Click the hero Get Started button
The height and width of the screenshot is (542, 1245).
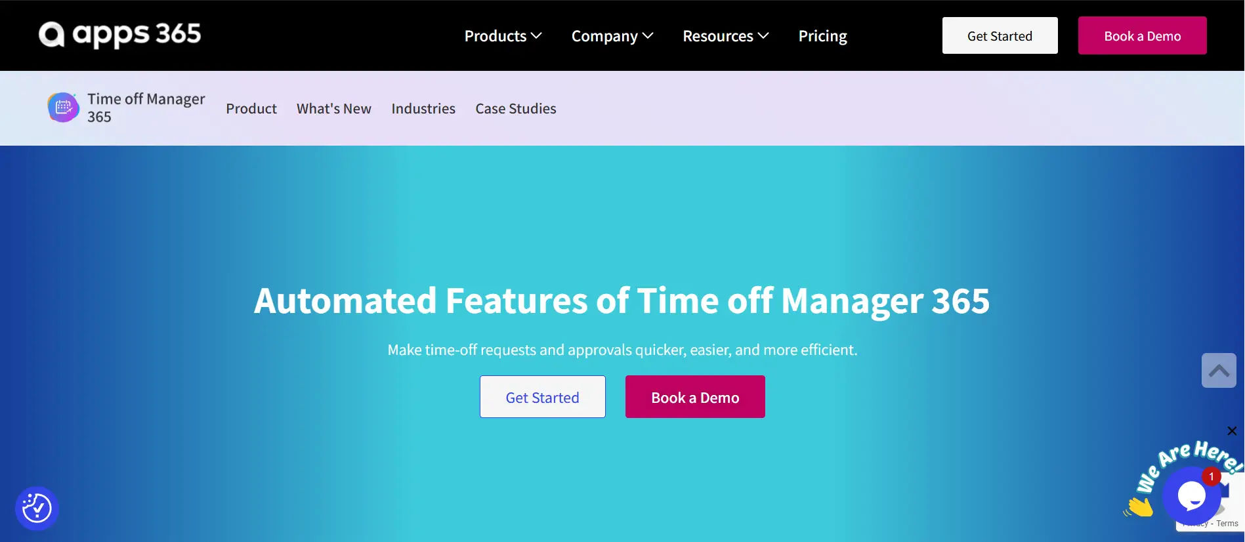(x=542, y=396)
